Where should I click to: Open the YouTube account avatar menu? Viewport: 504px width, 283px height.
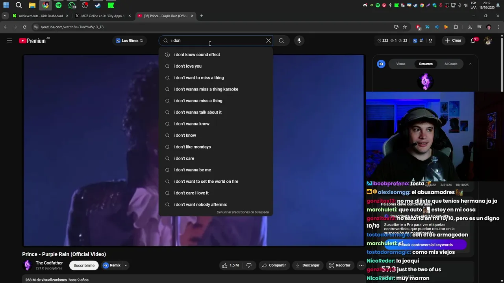tap(488, 40)
